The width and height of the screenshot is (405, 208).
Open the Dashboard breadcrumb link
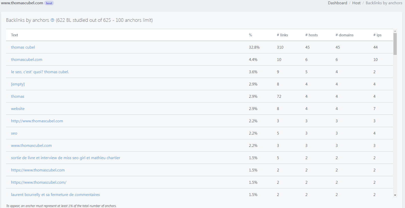[x=337, y=3]
